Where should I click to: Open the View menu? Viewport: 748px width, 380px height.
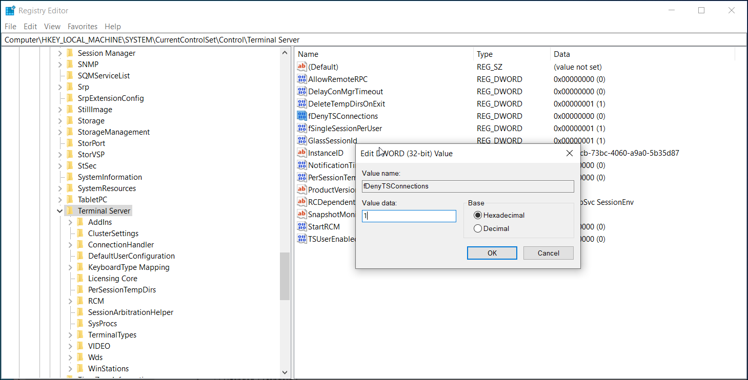pos(52,27)
